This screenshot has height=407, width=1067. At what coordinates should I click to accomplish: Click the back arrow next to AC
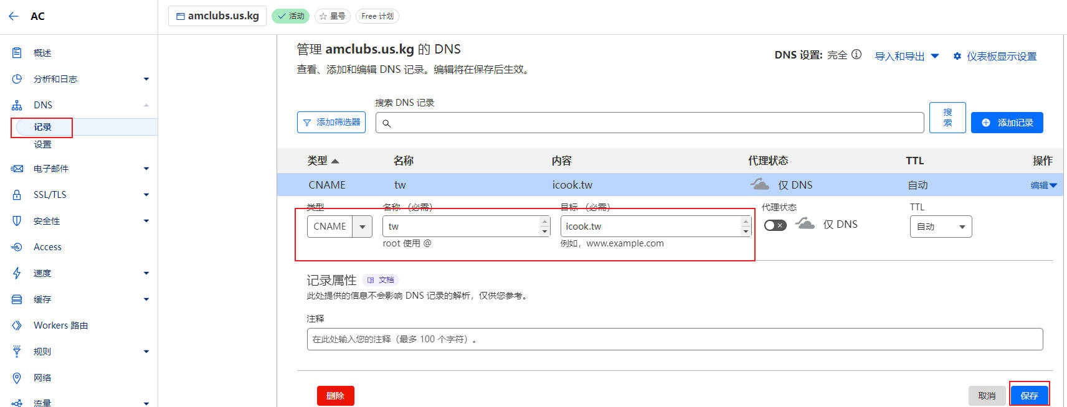coord(14,16)
